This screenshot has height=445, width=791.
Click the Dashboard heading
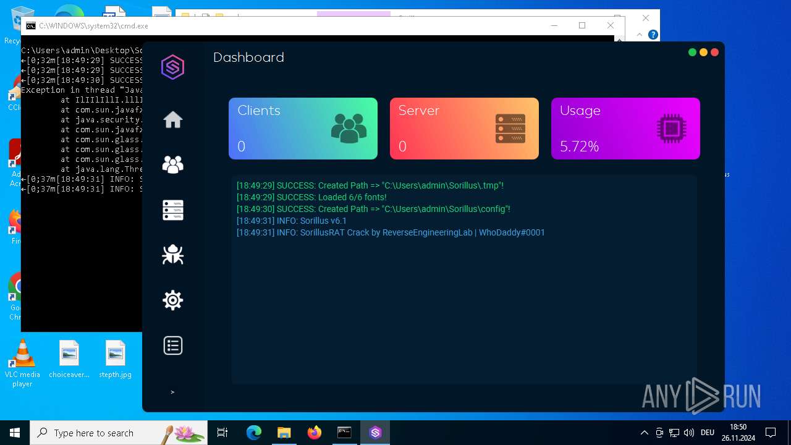coord(248,57)
